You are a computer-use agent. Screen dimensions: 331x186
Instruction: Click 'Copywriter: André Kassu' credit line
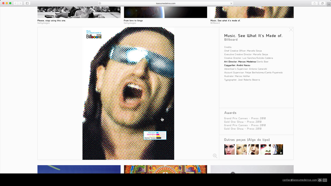point(237,65)
